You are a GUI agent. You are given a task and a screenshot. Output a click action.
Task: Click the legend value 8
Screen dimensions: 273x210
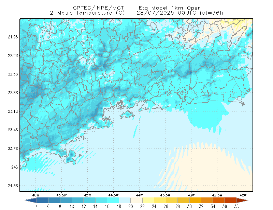pos(60,207)
